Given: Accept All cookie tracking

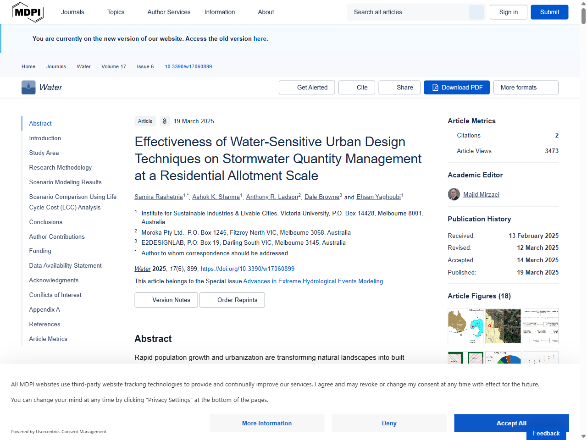Looking at the screenshot, I should click(x=511, y=423).
